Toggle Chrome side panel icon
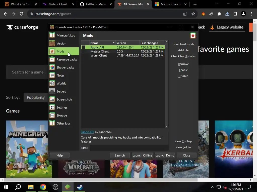Image resolution: width=257 pixels, height=192 pixels. pyautogui.click(x=235, y=14)
